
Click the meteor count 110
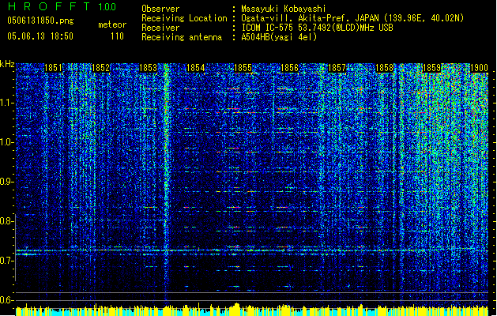(117, 36)
